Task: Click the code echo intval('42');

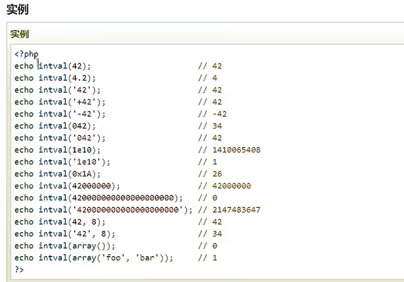Action: click(57, 90)
